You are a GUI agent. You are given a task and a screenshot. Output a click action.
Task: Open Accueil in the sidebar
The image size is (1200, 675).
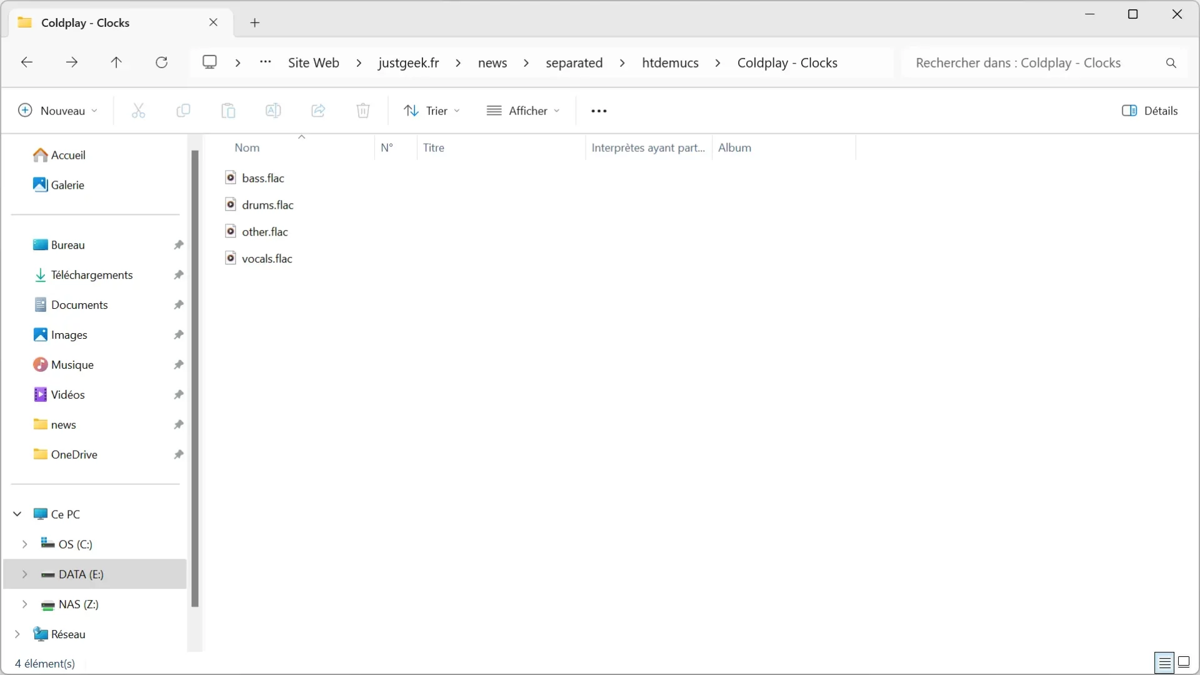(x=68, y=155)
